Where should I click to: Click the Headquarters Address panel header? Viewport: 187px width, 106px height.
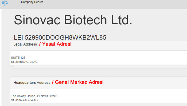99,83
